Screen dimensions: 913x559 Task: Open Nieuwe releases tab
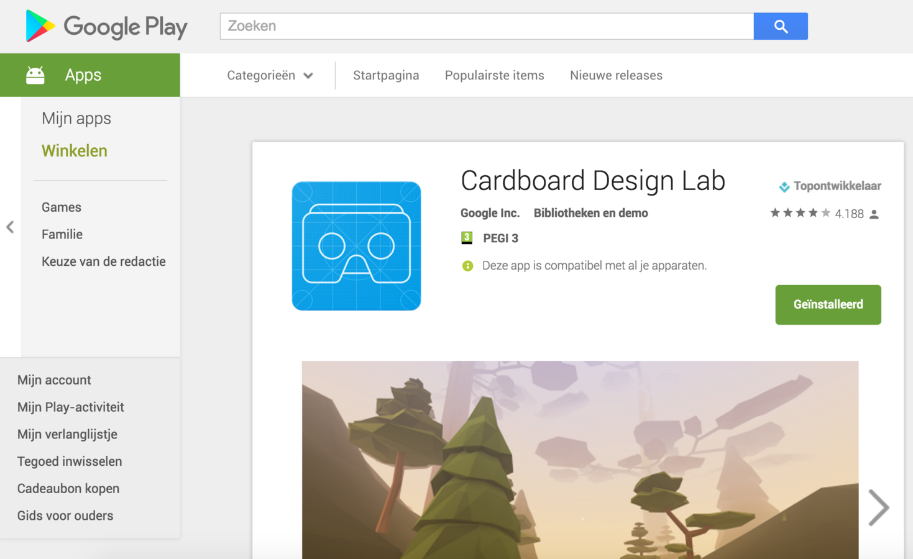pyautogui.click(x=616, y=75)
